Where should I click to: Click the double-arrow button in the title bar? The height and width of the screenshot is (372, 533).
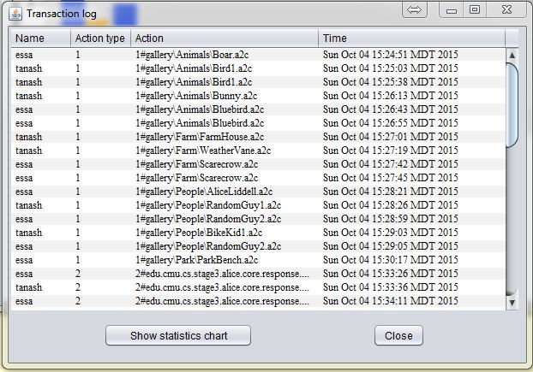tap(415, 9)
